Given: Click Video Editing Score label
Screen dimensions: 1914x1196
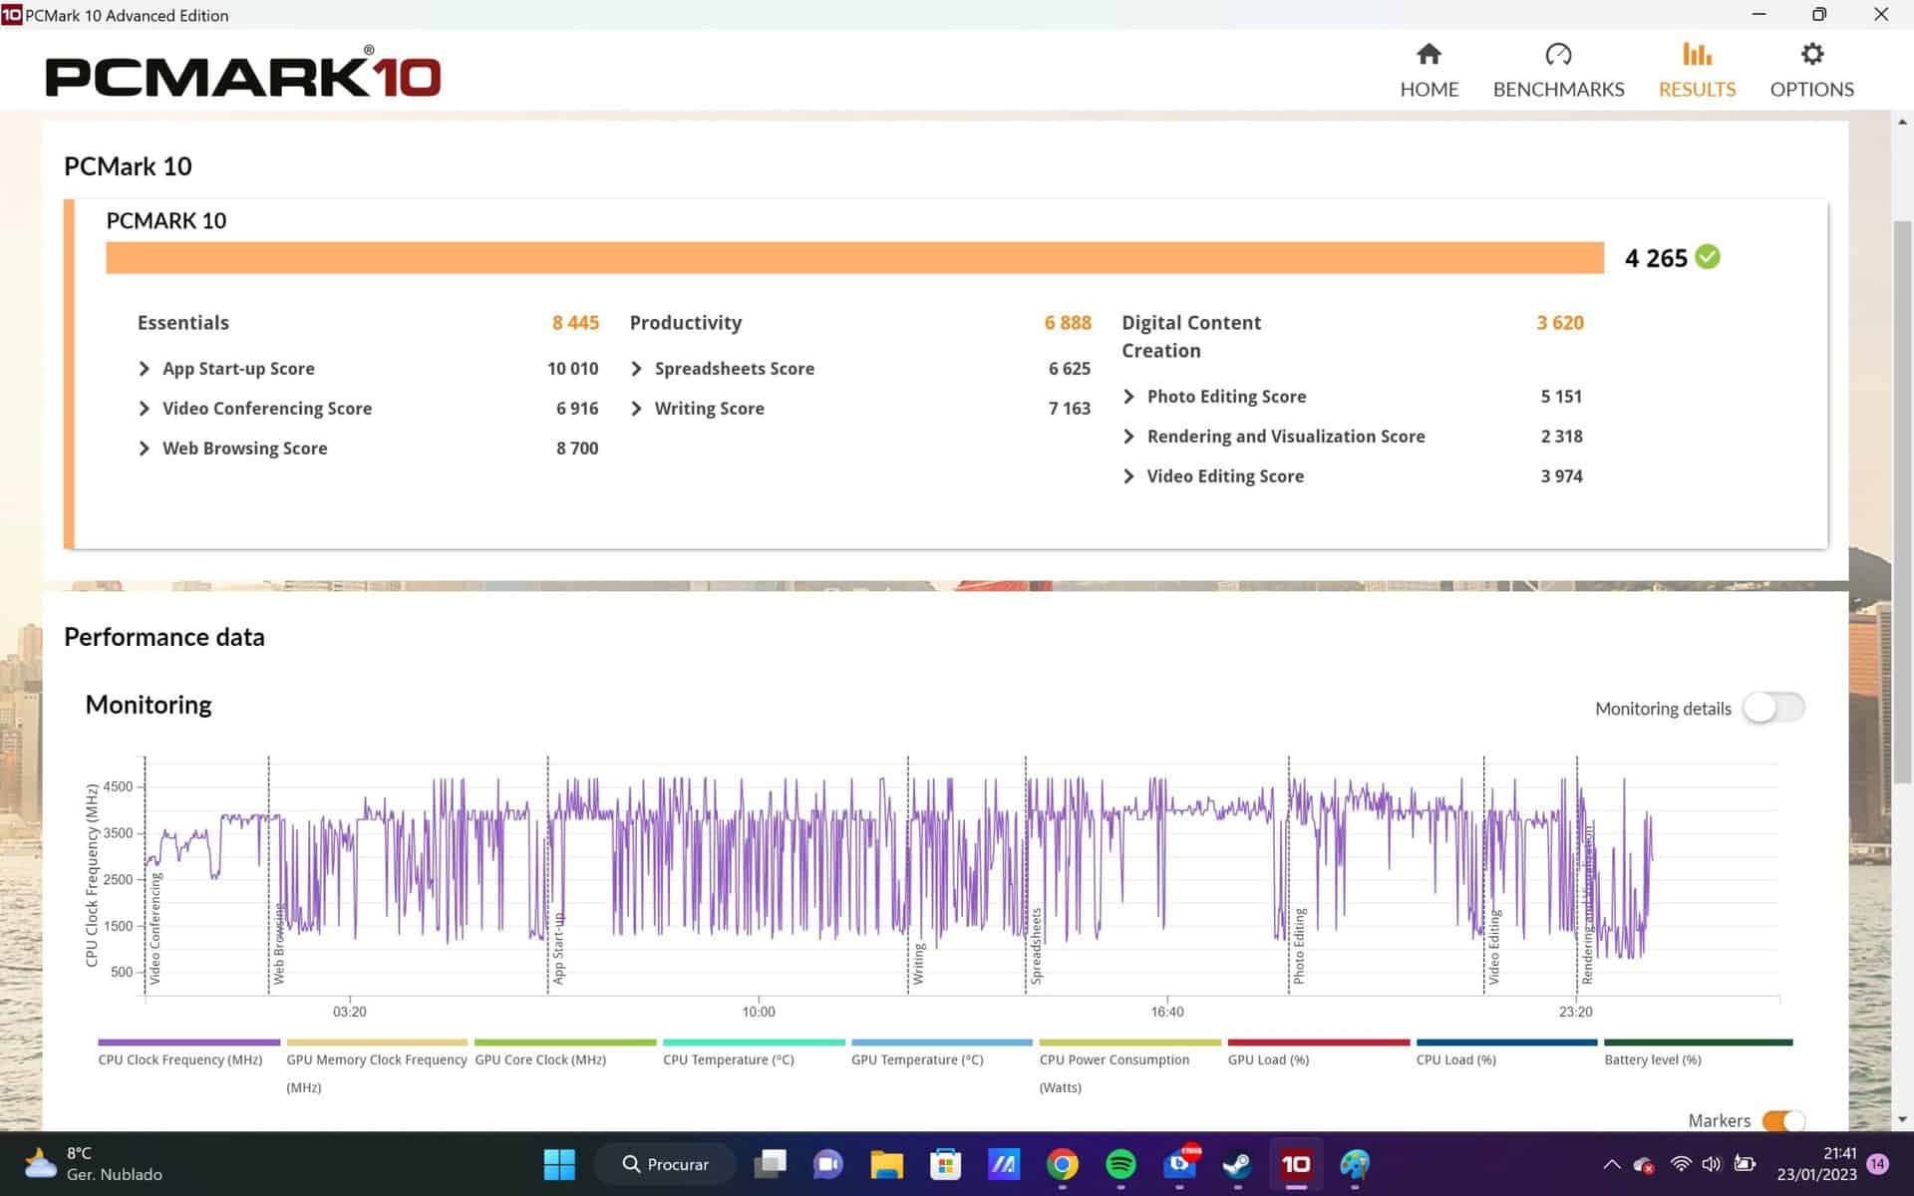Looking at the screenshot, I should tap(1225, 476).
